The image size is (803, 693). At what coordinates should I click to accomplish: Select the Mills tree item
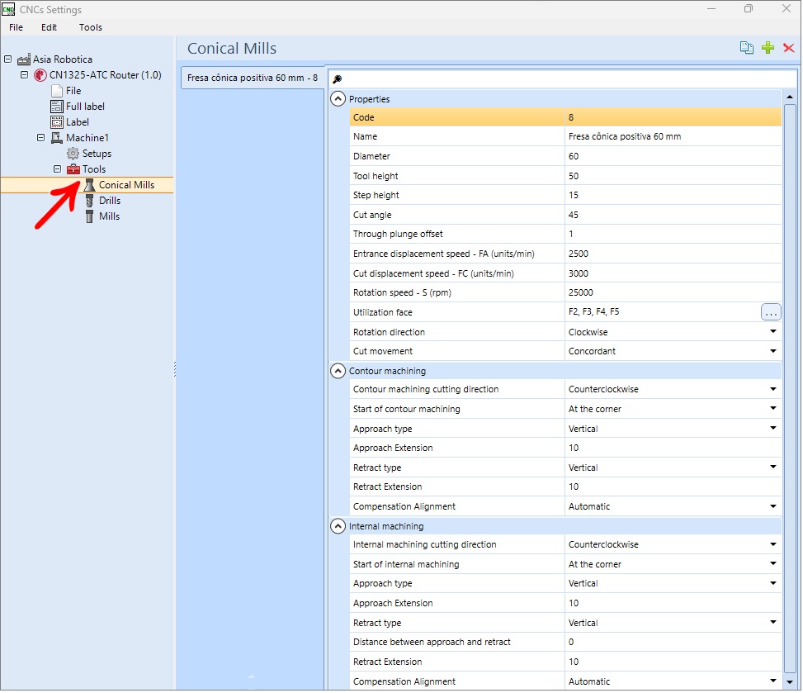109,216
